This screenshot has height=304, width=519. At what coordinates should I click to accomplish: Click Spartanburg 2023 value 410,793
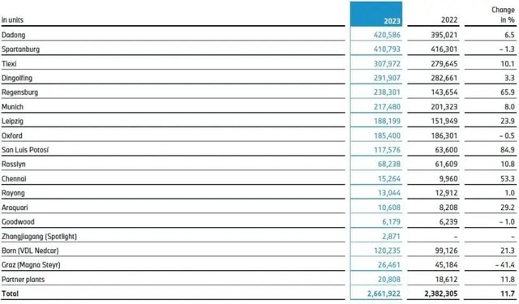coord(387,49)
